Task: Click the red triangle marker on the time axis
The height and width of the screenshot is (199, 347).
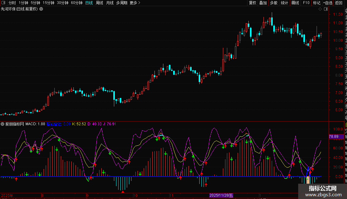Action: click(123, 192)
